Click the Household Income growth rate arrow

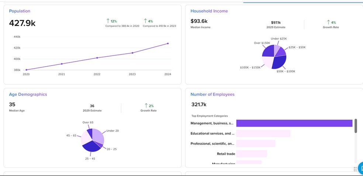click(x=328, y=22)
